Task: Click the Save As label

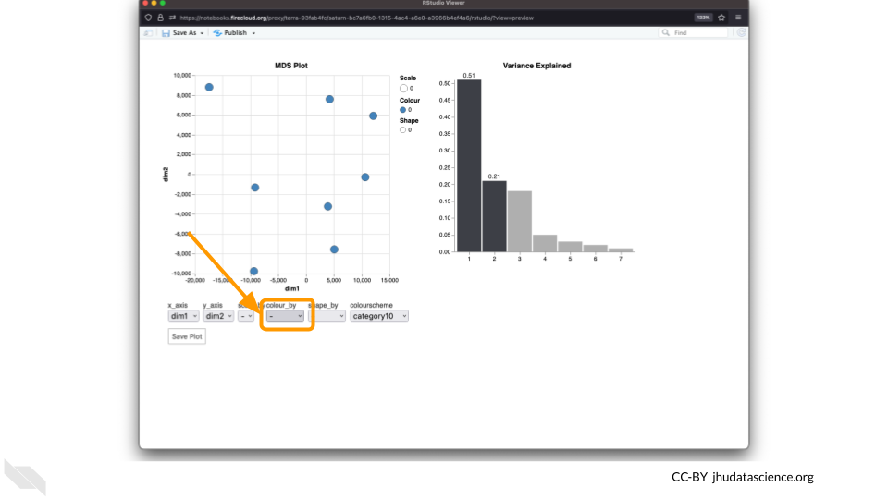Action: 185,33
